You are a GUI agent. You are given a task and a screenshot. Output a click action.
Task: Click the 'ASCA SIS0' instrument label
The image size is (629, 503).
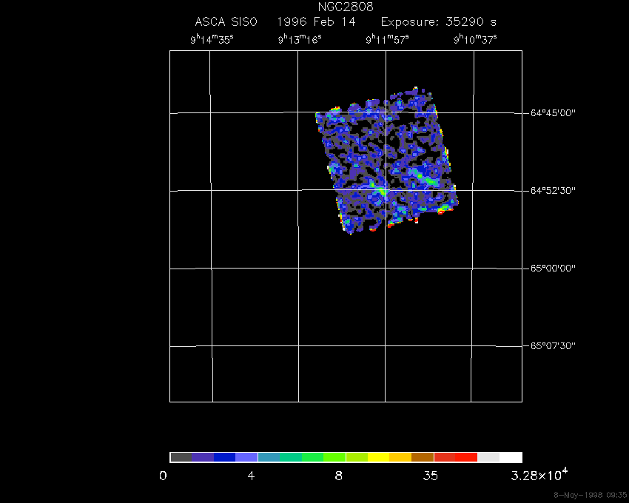pyautogui.click(x=226, y=21)
